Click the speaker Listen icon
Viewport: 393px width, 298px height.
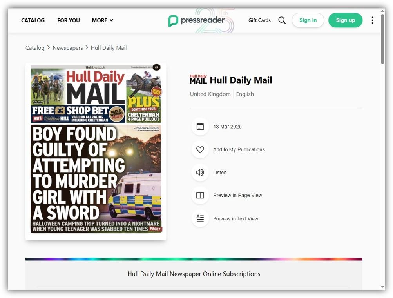click(x=200, y=173)
